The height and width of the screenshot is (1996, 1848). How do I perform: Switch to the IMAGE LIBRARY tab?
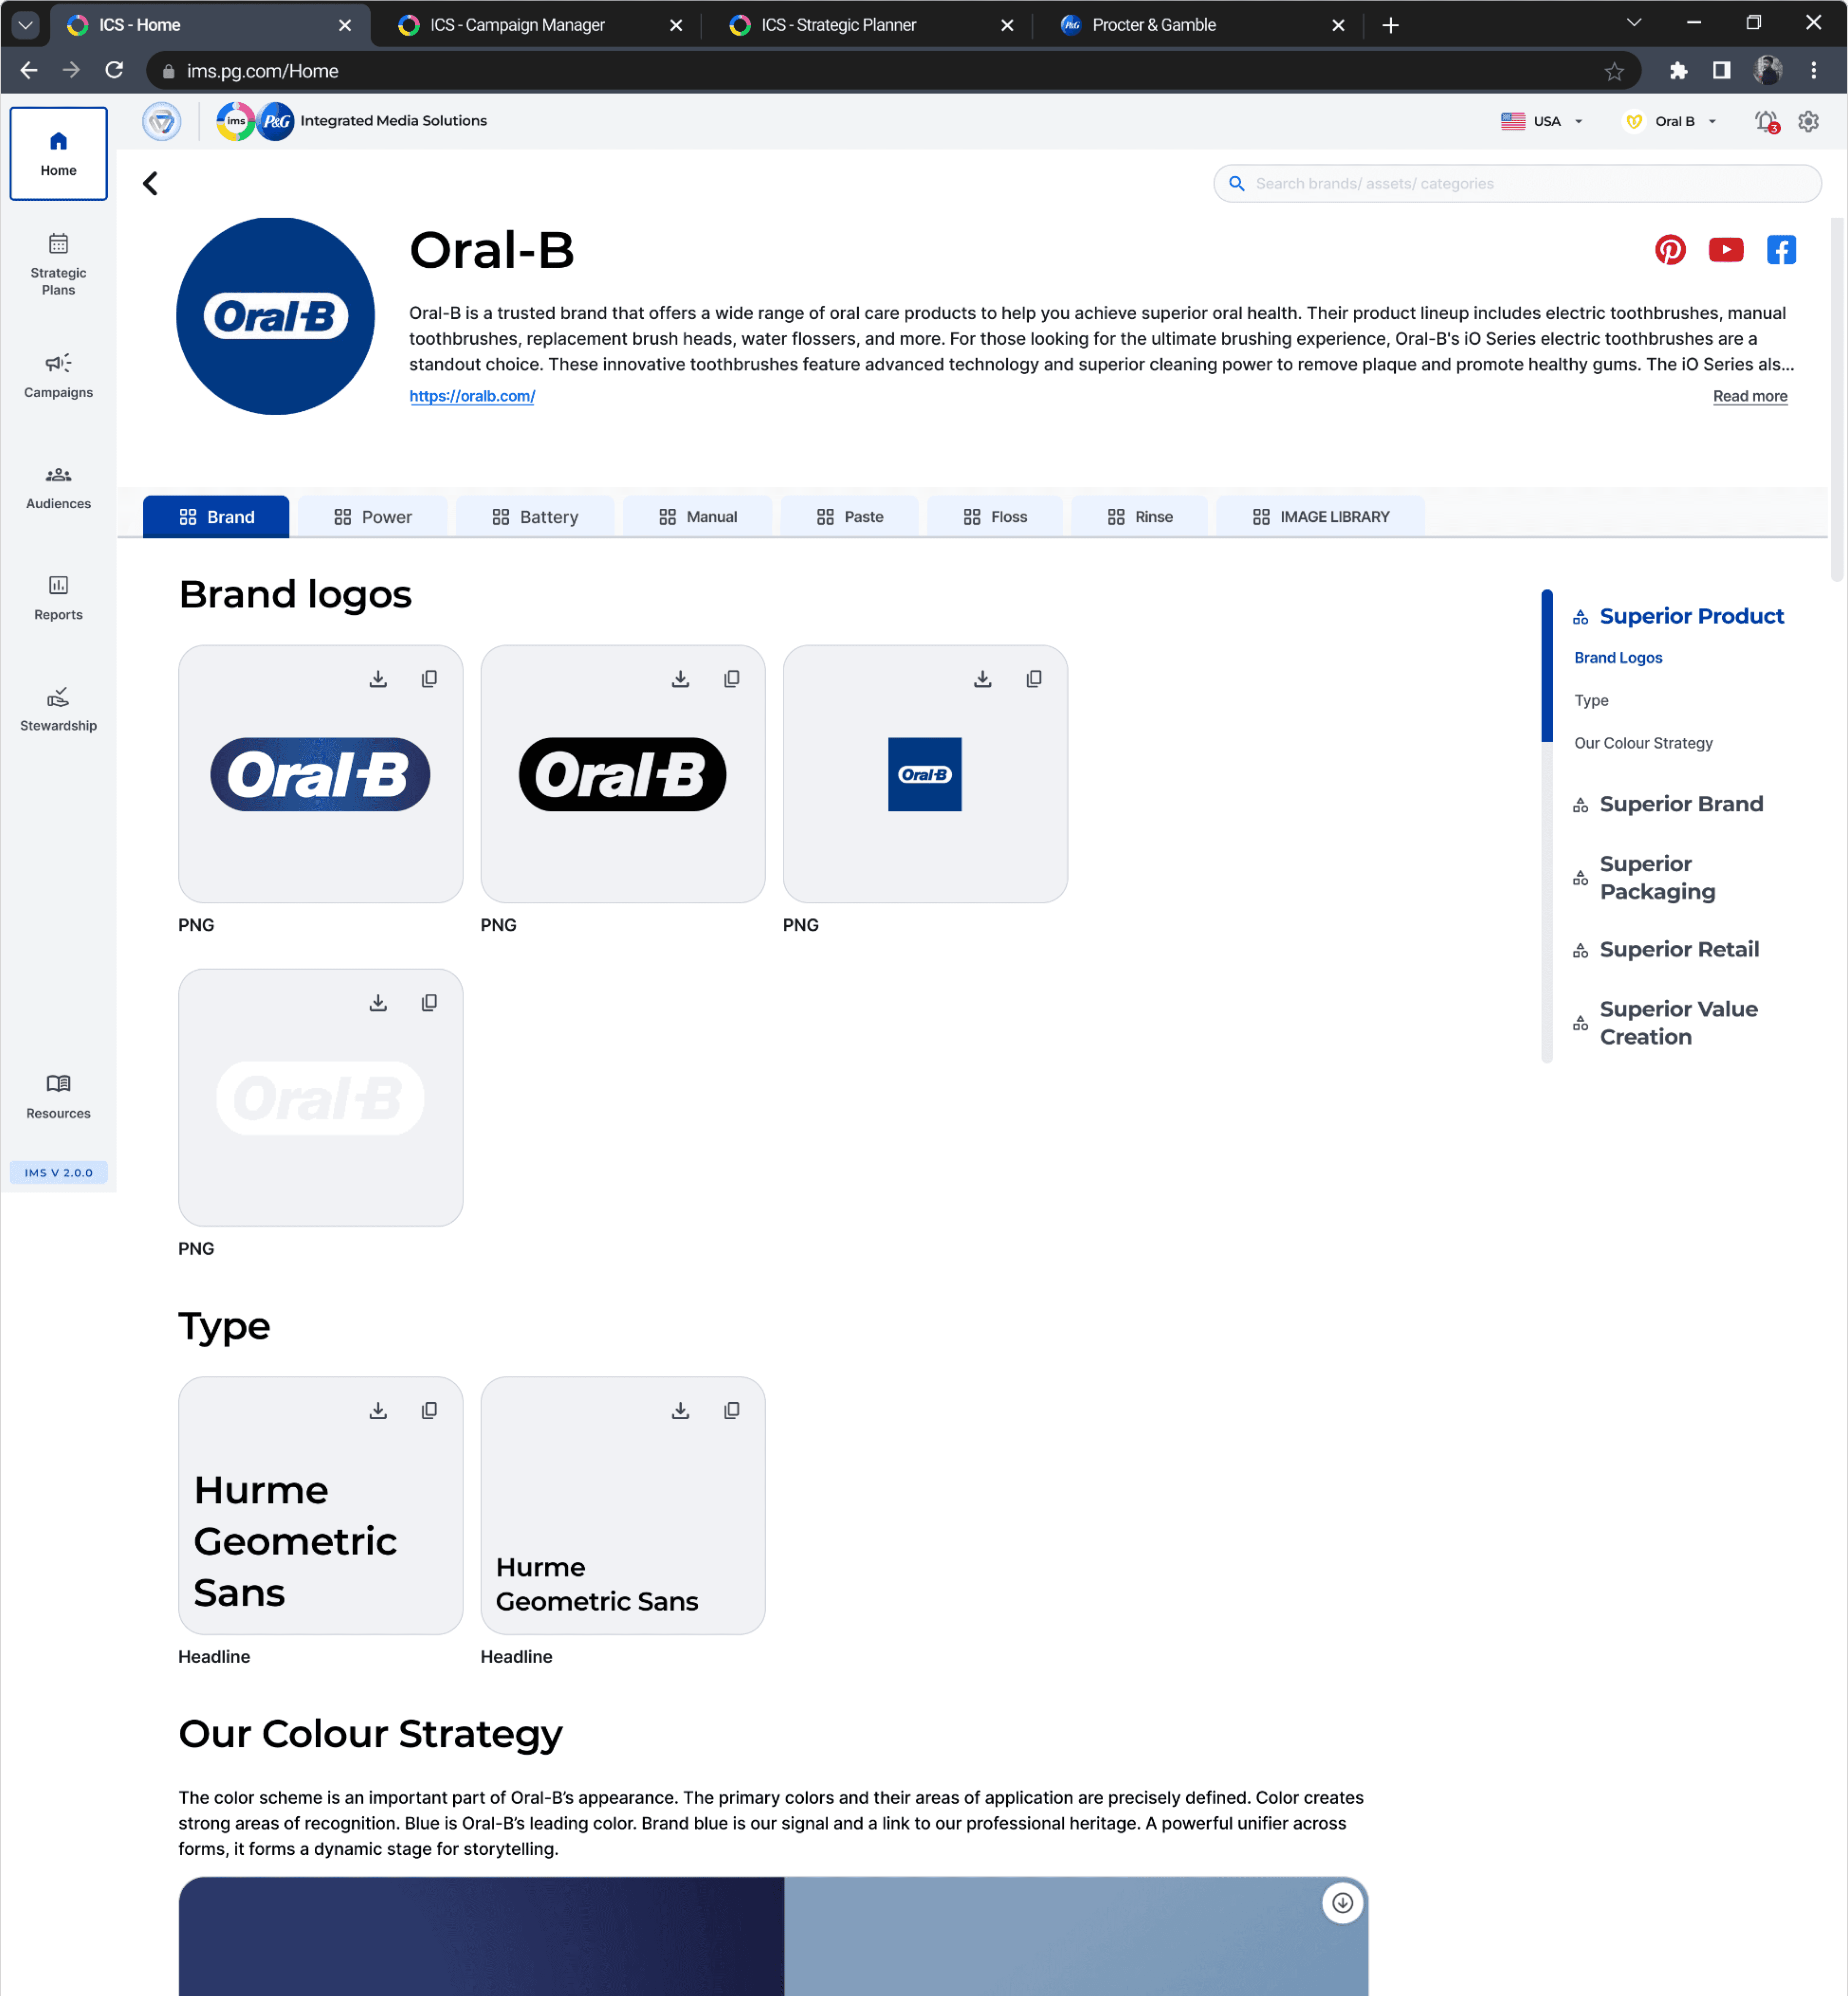pyautogui.click(x=1320, y=517)
